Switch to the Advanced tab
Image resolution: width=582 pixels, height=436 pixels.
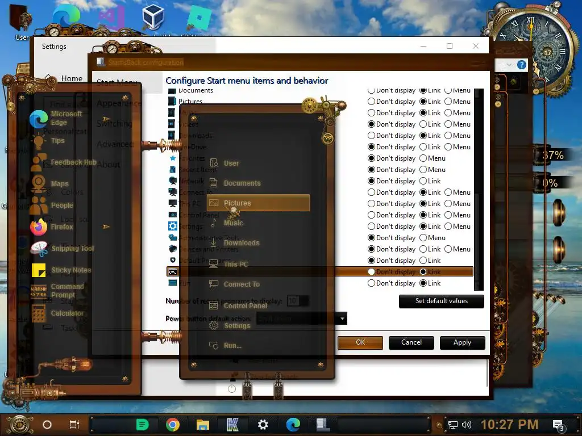pyautogui.click(x=115, y=144)
